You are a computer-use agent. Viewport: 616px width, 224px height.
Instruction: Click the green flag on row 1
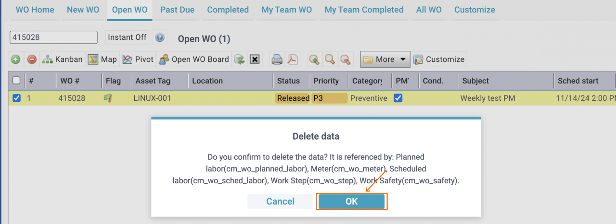108,98
